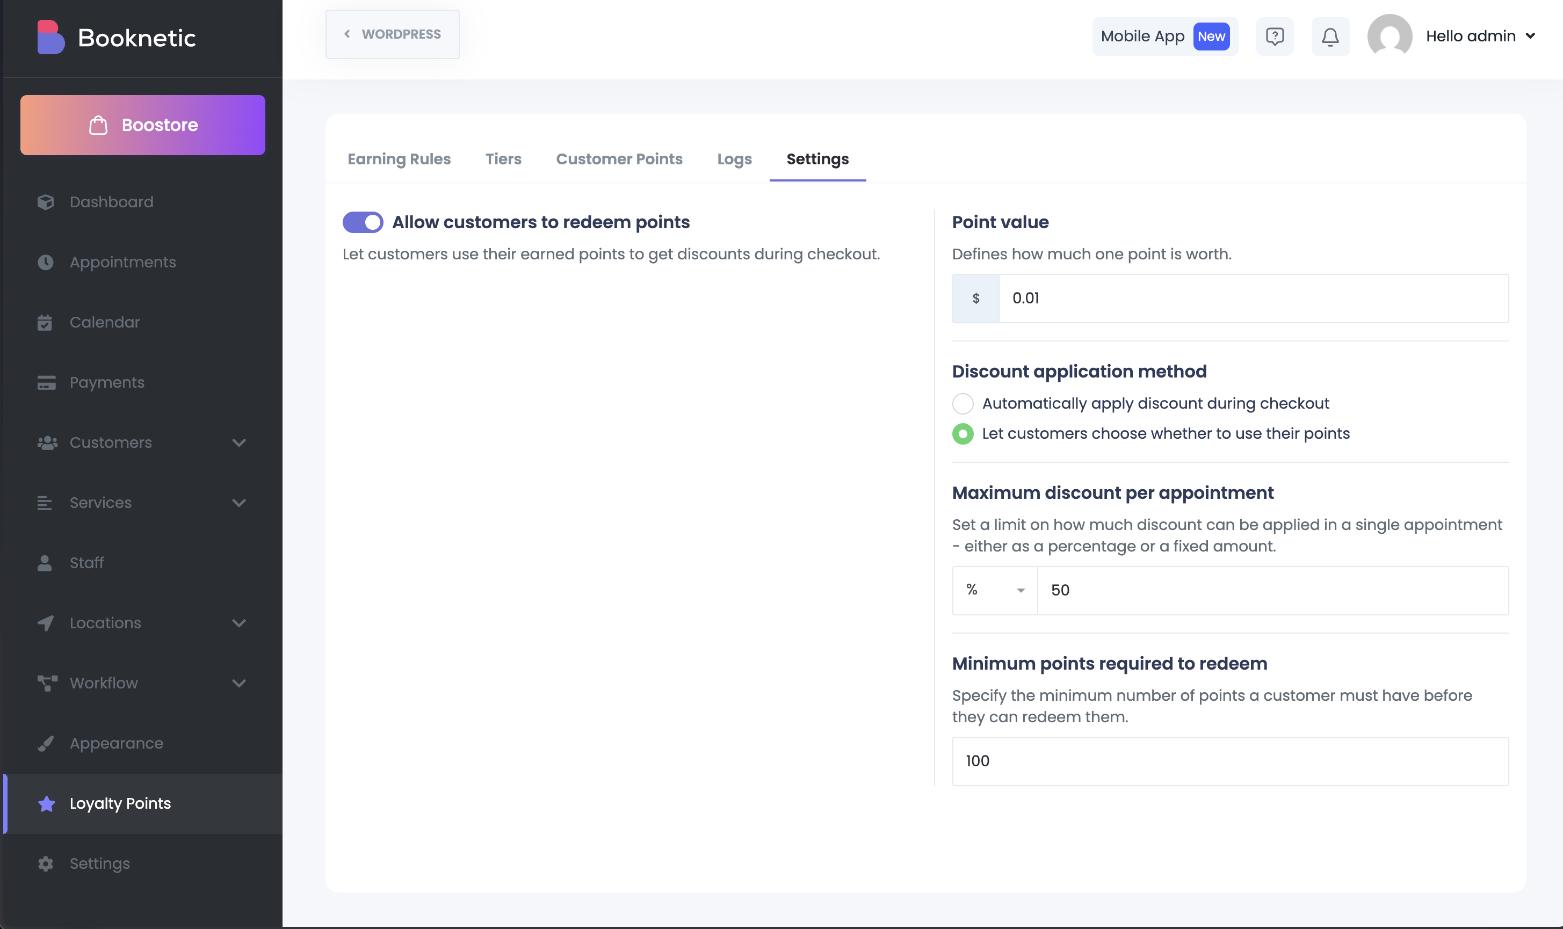
Task: Open the percent discount type dropdown
Action: point(994,590)
